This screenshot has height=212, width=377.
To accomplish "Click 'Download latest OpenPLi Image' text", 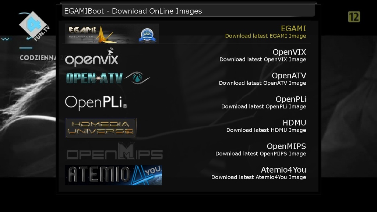I will (264, 107).
